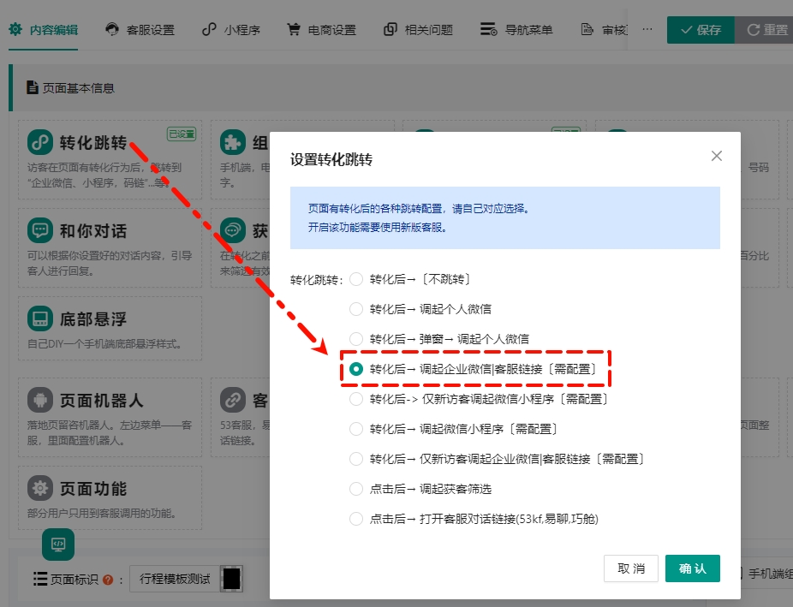
Task: Click the 确认 button
Action: [x=692, y=568]
